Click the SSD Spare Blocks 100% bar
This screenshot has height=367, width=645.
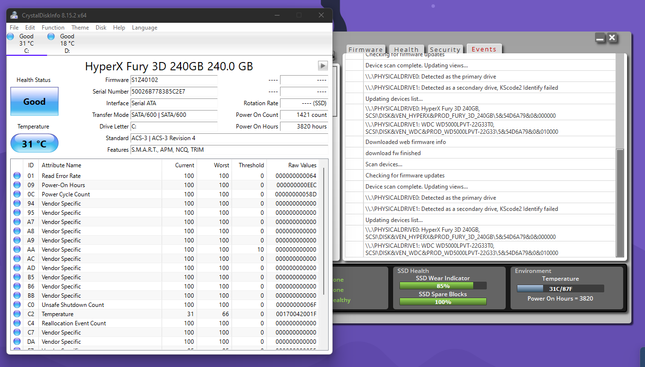[x=443, y=302]
